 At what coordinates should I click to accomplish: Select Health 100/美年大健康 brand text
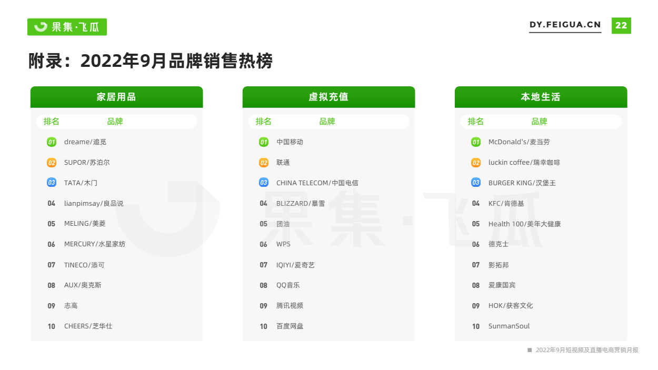click(x=525, y=224)
